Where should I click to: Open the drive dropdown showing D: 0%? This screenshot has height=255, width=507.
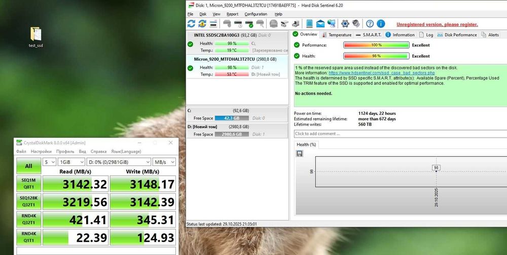pos(119,162)
